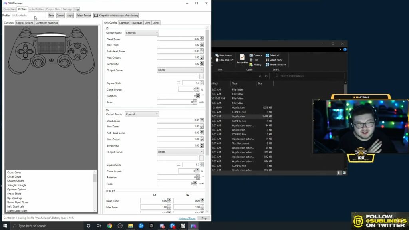
Task: Open Warzone from the taskbar
Action: pos(183,226)
